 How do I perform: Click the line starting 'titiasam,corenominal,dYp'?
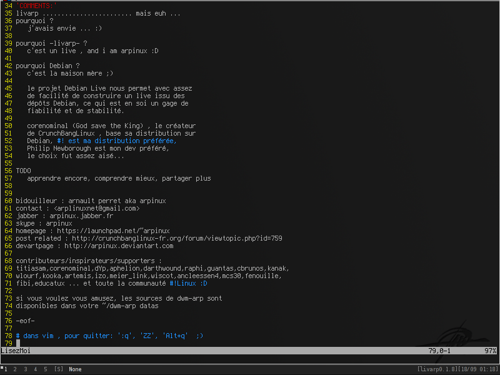[152, 269]
